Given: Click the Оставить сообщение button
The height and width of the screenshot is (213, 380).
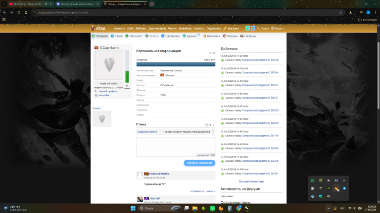Looking at the screenshot, I should tap(199, 163).
